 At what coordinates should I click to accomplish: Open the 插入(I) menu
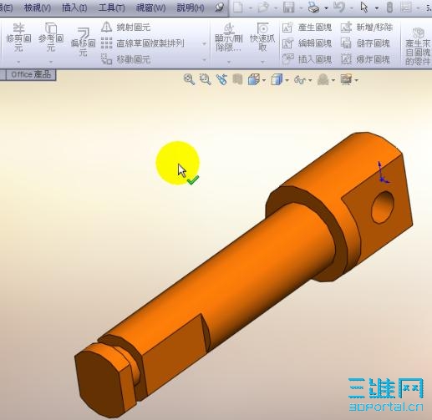tap(74, 8)
